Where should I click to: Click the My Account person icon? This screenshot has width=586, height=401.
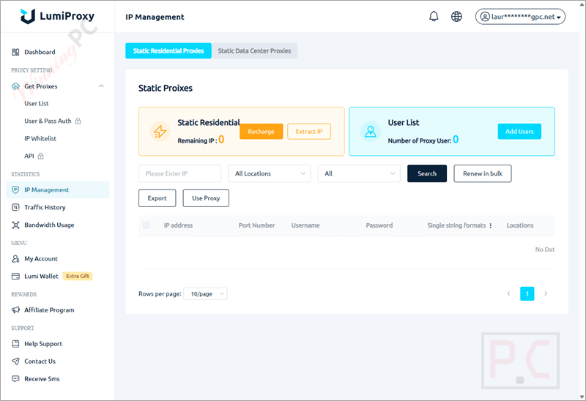click(x=15, y=259)
